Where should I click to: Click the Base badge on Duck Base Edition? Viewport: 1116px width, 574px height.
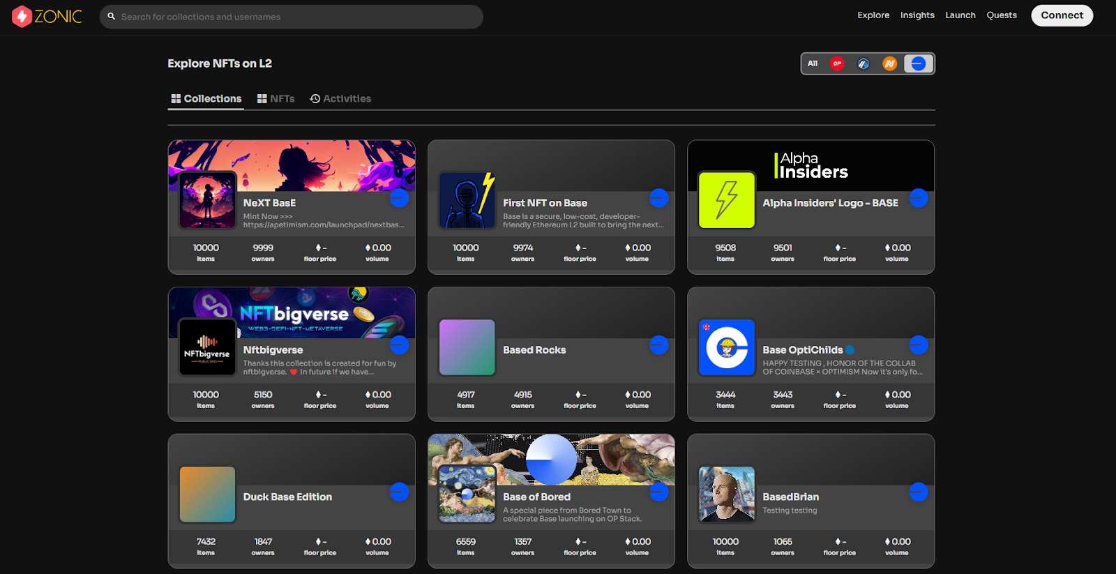tap(399, 492)
